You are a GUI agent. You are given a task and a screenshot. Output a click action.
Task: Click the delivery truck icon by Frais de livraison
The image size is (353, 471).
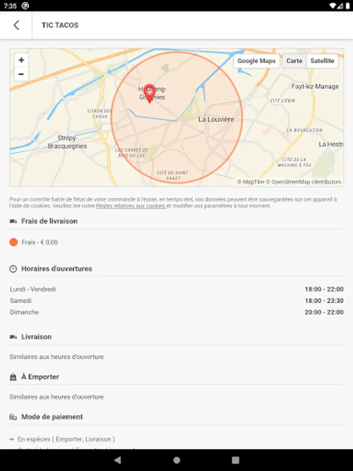click(13, 221)
